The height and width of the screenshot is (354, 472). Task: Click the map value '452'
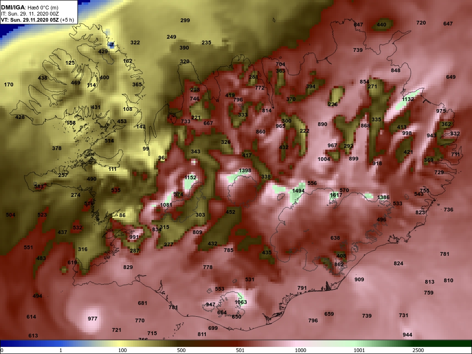(x=230, y=212)
